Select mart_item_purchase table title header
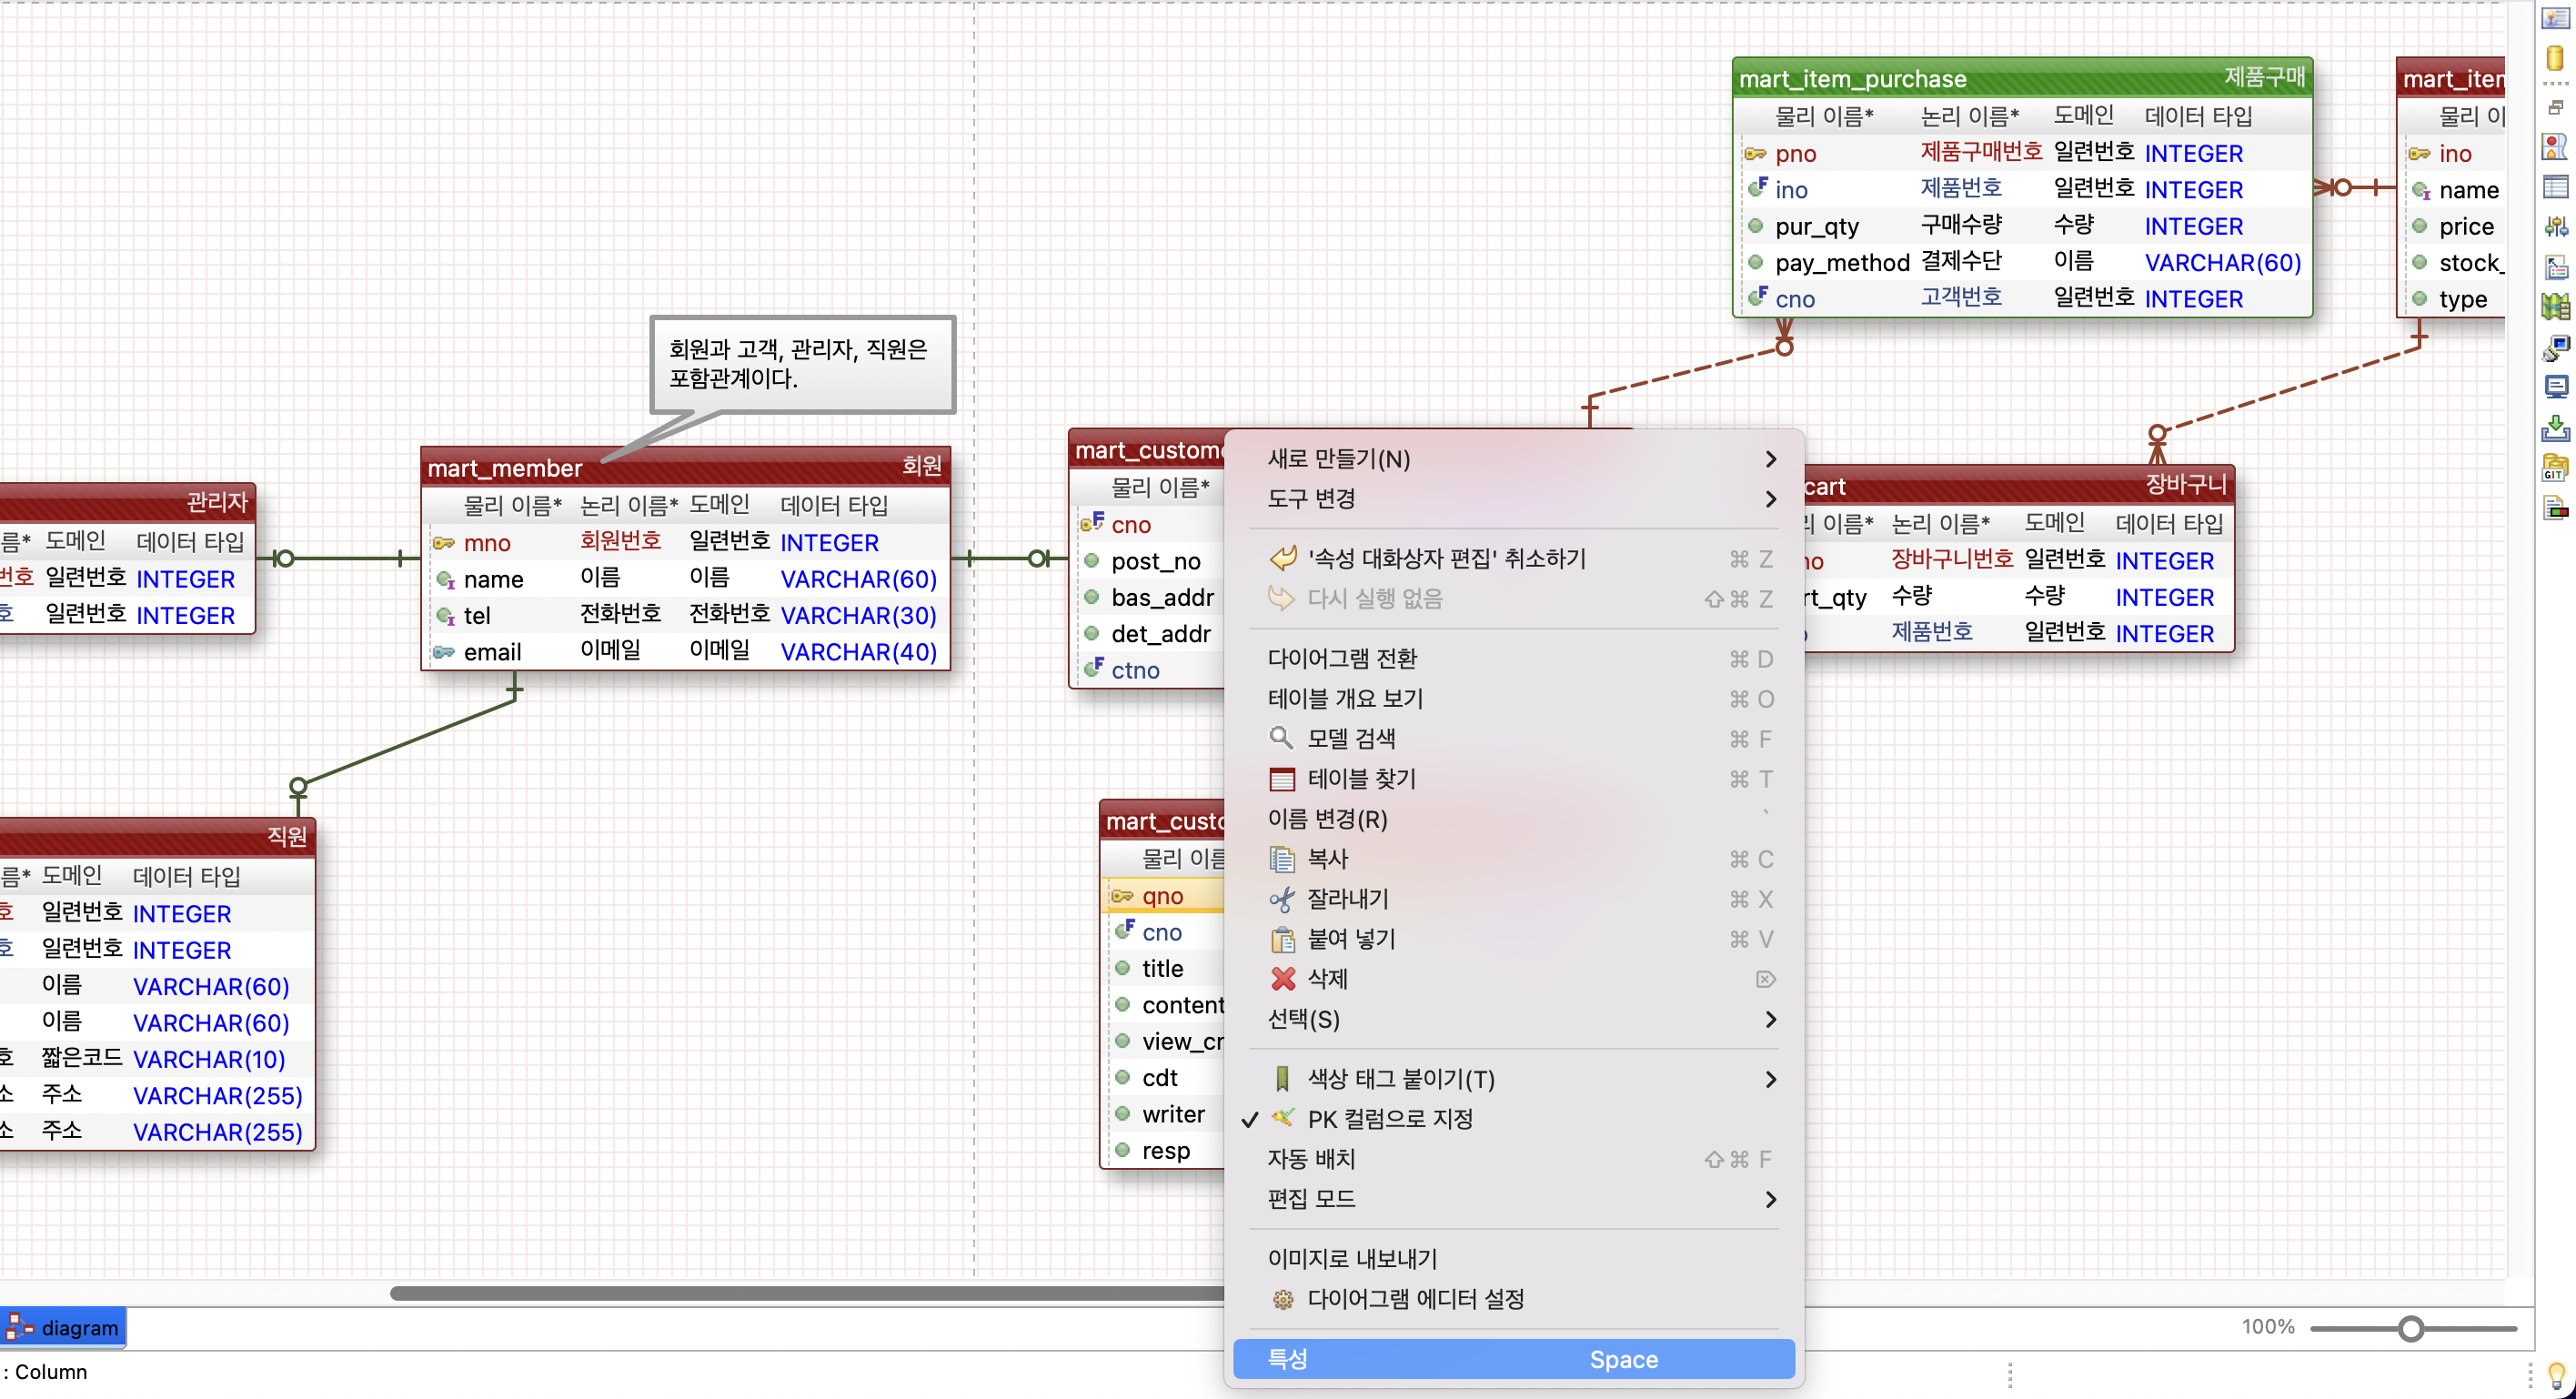This screenshot has width=2576, height=1399. pyautogui.click(x=2022, y=78)
